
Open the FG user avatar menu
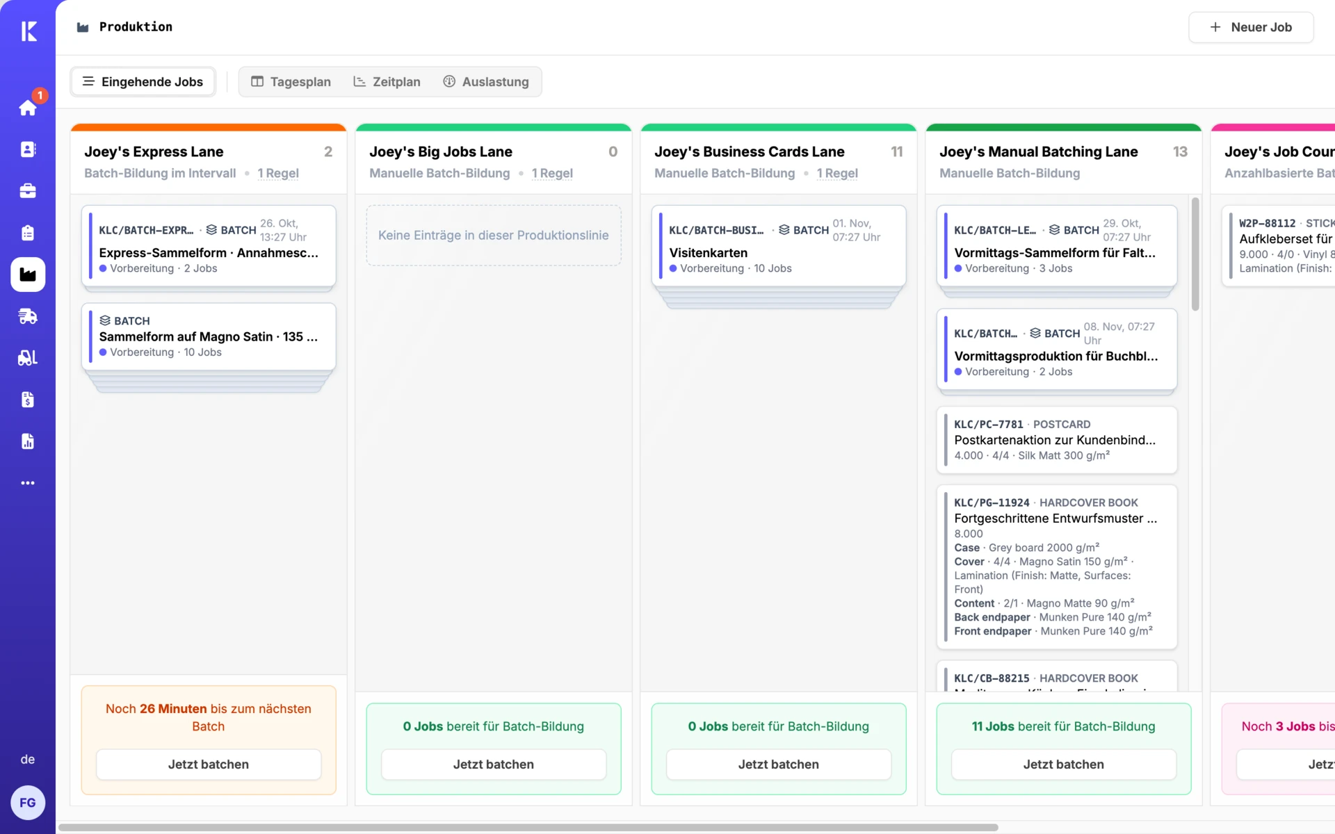28,803
